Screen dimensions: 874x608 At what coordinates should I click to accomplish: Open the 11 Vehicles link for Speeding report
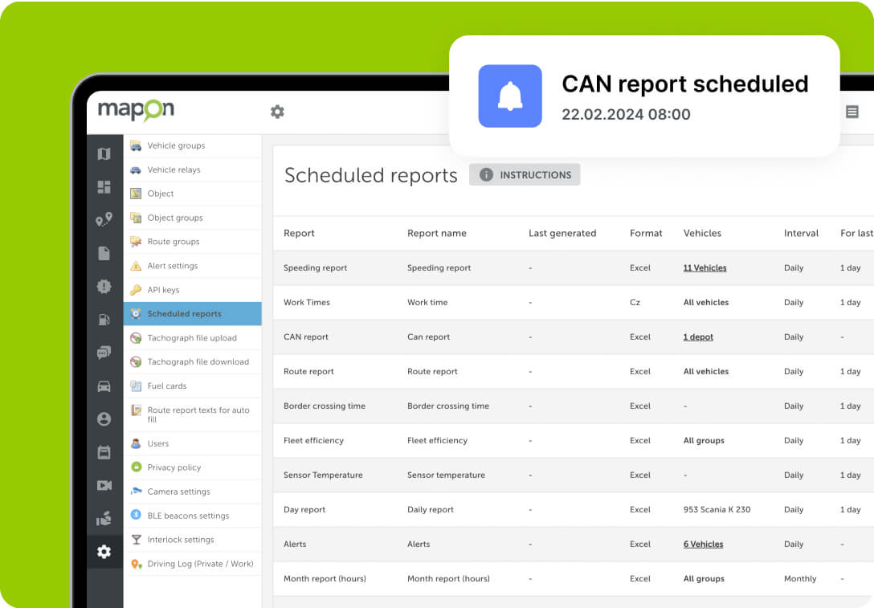pos(705,268)
